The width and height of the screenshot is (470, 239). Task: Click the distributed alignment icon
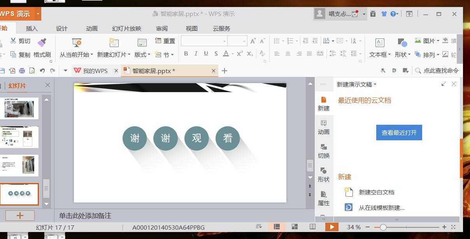pos(320,54)
